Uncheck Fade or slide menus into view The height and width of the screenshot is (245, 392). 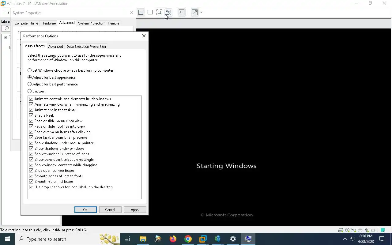pyautogui.click(x=31, y=121)
